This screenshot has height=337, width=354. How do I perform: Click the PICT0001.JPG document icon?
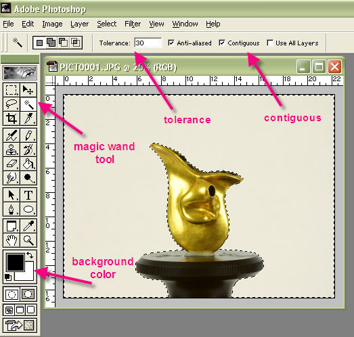pos(52,66)
